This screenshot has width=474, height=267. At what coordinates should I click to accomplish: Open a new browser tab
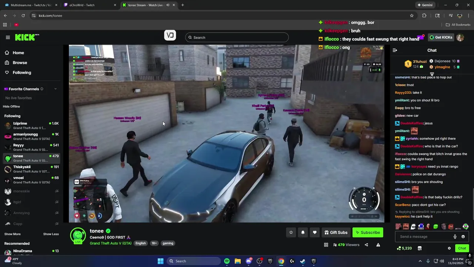point(183,5)
